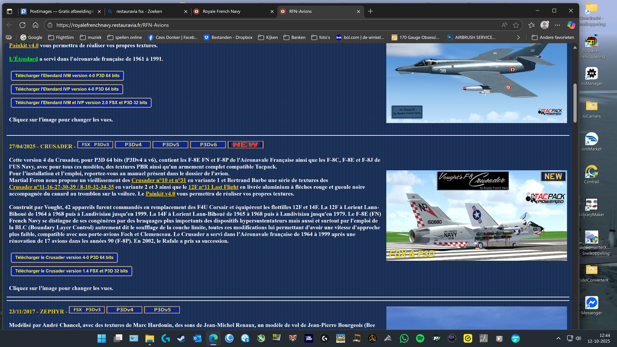Click the Crusader P3Dv6 badge
Image resolution: width=617 pixels, height=347 pixels.
[x=208, y=145]
